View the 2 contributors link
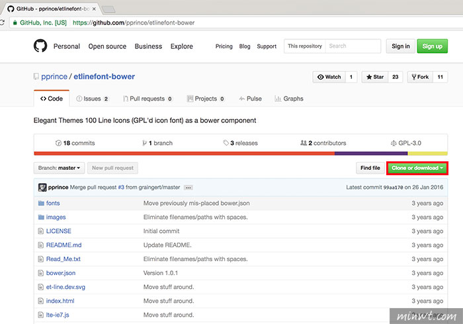 pos(323,143)
